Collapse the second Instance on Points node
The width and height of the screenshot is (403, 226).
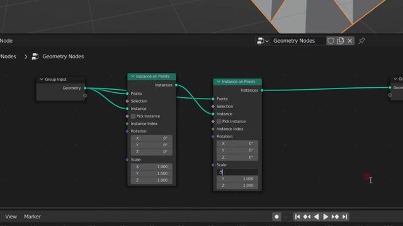[219, 82]
